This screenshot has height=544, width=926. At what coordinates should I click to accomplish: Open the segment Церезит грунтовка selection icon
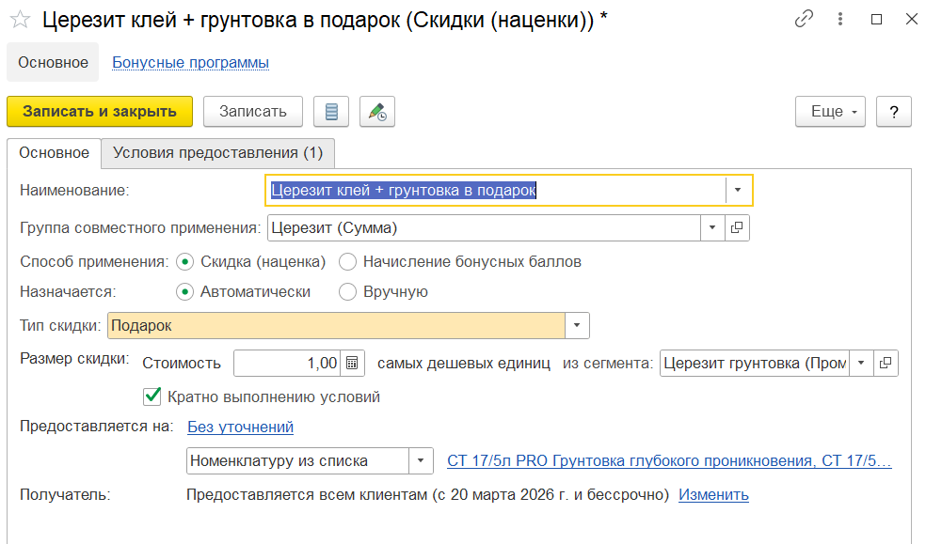click(x=886, y=363)
